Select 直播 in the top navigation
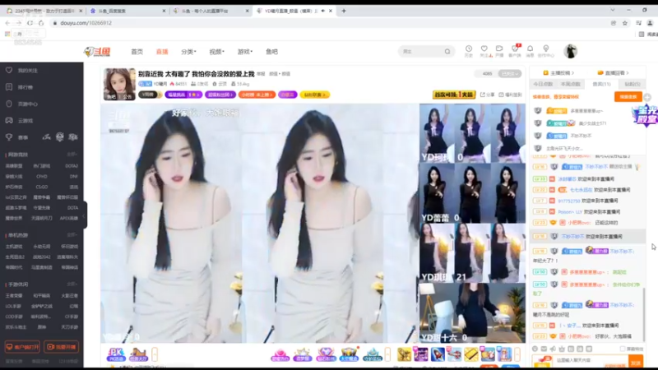This screenshot has height=370, width=658. (x=162, y=52)
